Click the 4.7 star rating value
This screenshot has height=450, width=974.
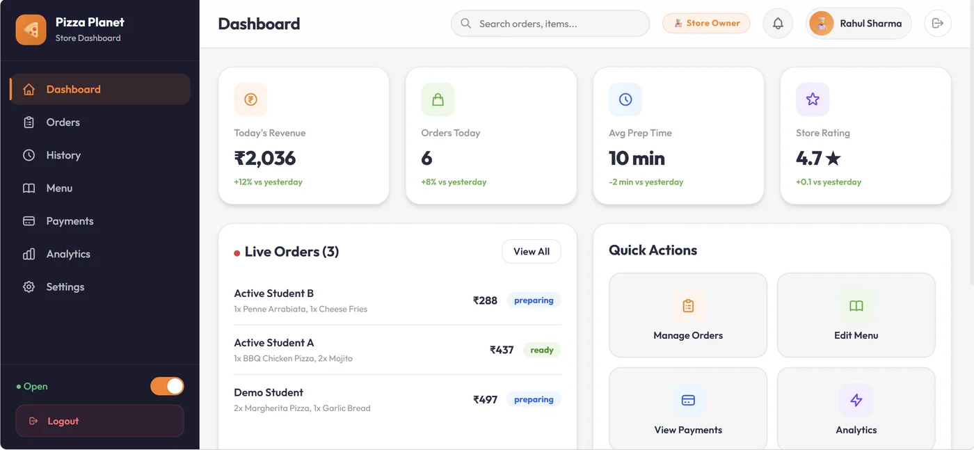[819, 159]
